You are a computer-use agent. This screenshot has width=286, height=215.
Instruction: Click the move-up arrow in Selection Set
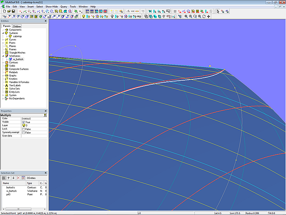click(x=9, y=178)
